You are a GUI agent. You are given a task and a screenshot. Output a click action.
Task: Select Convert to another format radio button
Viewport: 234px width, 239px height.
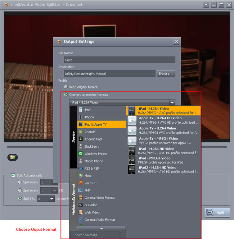coord(66,95)
